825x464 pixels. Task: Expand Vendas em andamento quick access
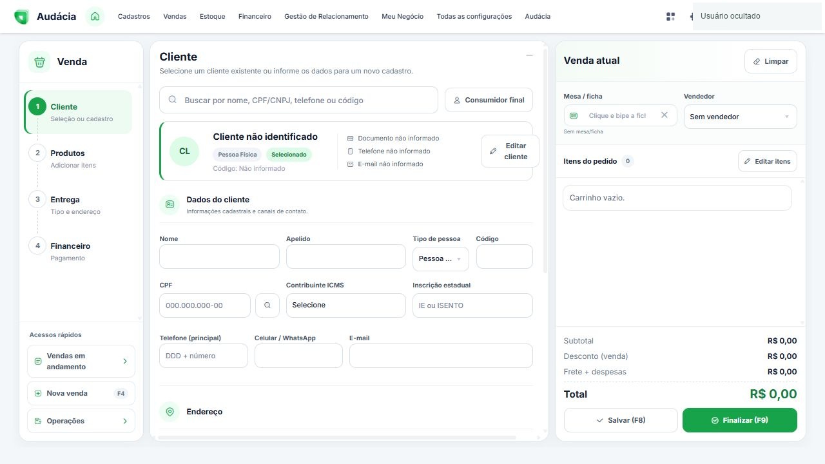point(81,362)
